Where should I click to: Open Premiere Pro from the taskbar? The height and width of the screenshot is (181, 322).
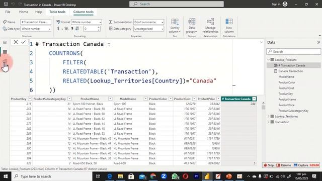pos(196,176)
